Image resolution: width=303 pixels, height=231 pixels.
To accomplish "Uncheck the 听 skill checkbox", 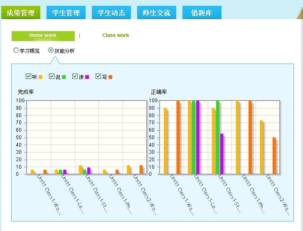I will pos(29,76).
